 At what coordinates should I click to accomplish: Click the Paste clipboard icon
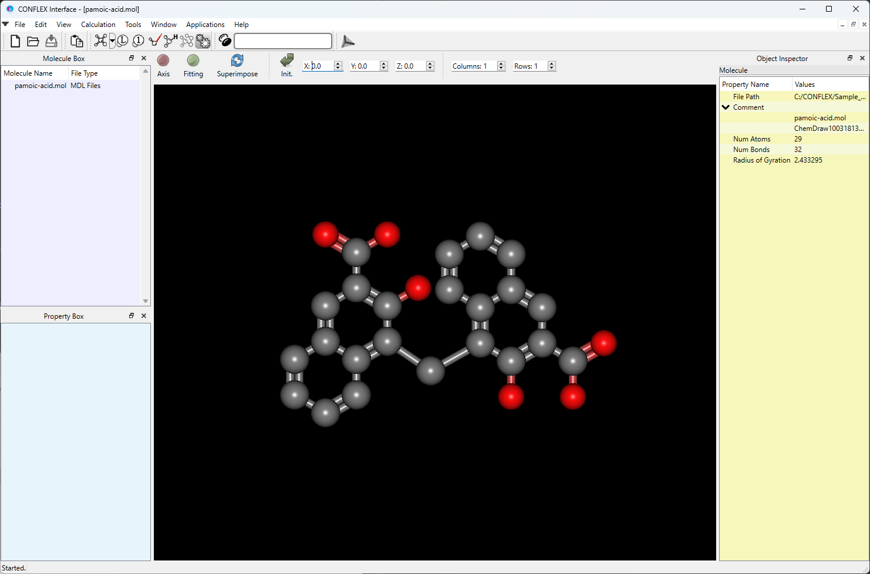point(76,41)
